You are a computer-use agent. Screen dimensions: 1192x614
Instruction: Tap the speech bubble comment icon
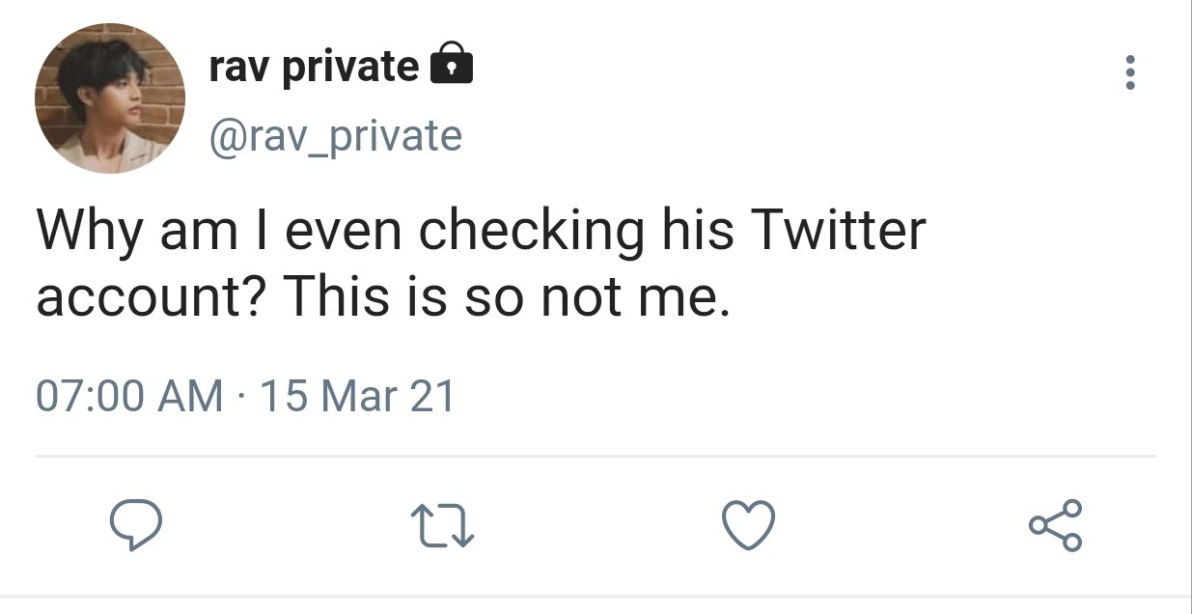coord(134,526)
